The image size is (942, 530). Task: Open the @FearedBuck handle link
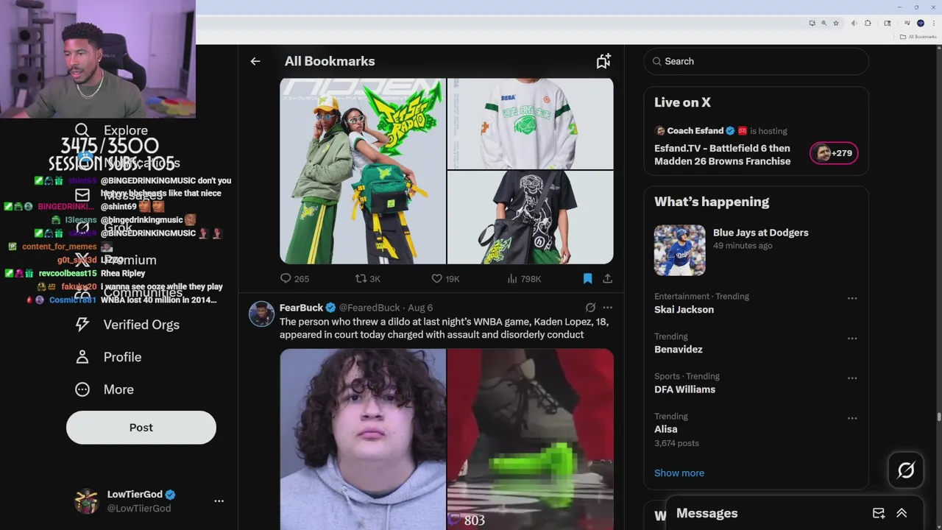pyautogui.click(x=369, y=308)
